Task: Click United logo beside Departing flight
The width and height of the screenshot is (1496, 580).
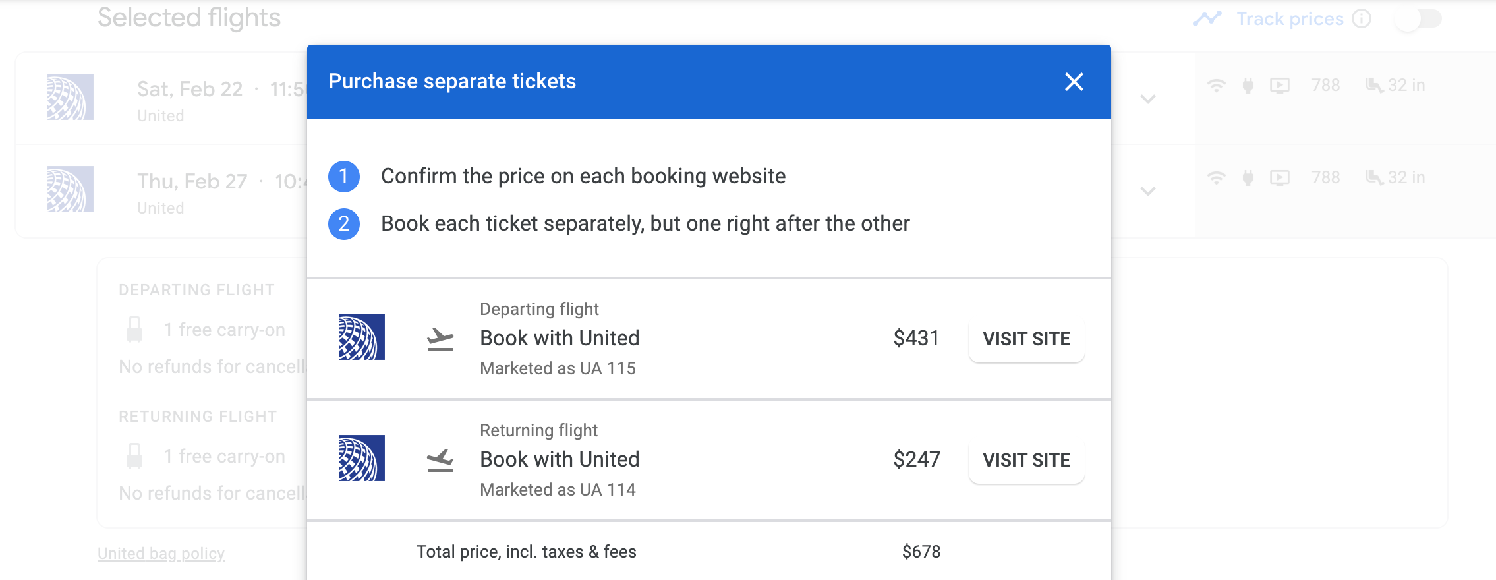Action: tap(361, 337)
